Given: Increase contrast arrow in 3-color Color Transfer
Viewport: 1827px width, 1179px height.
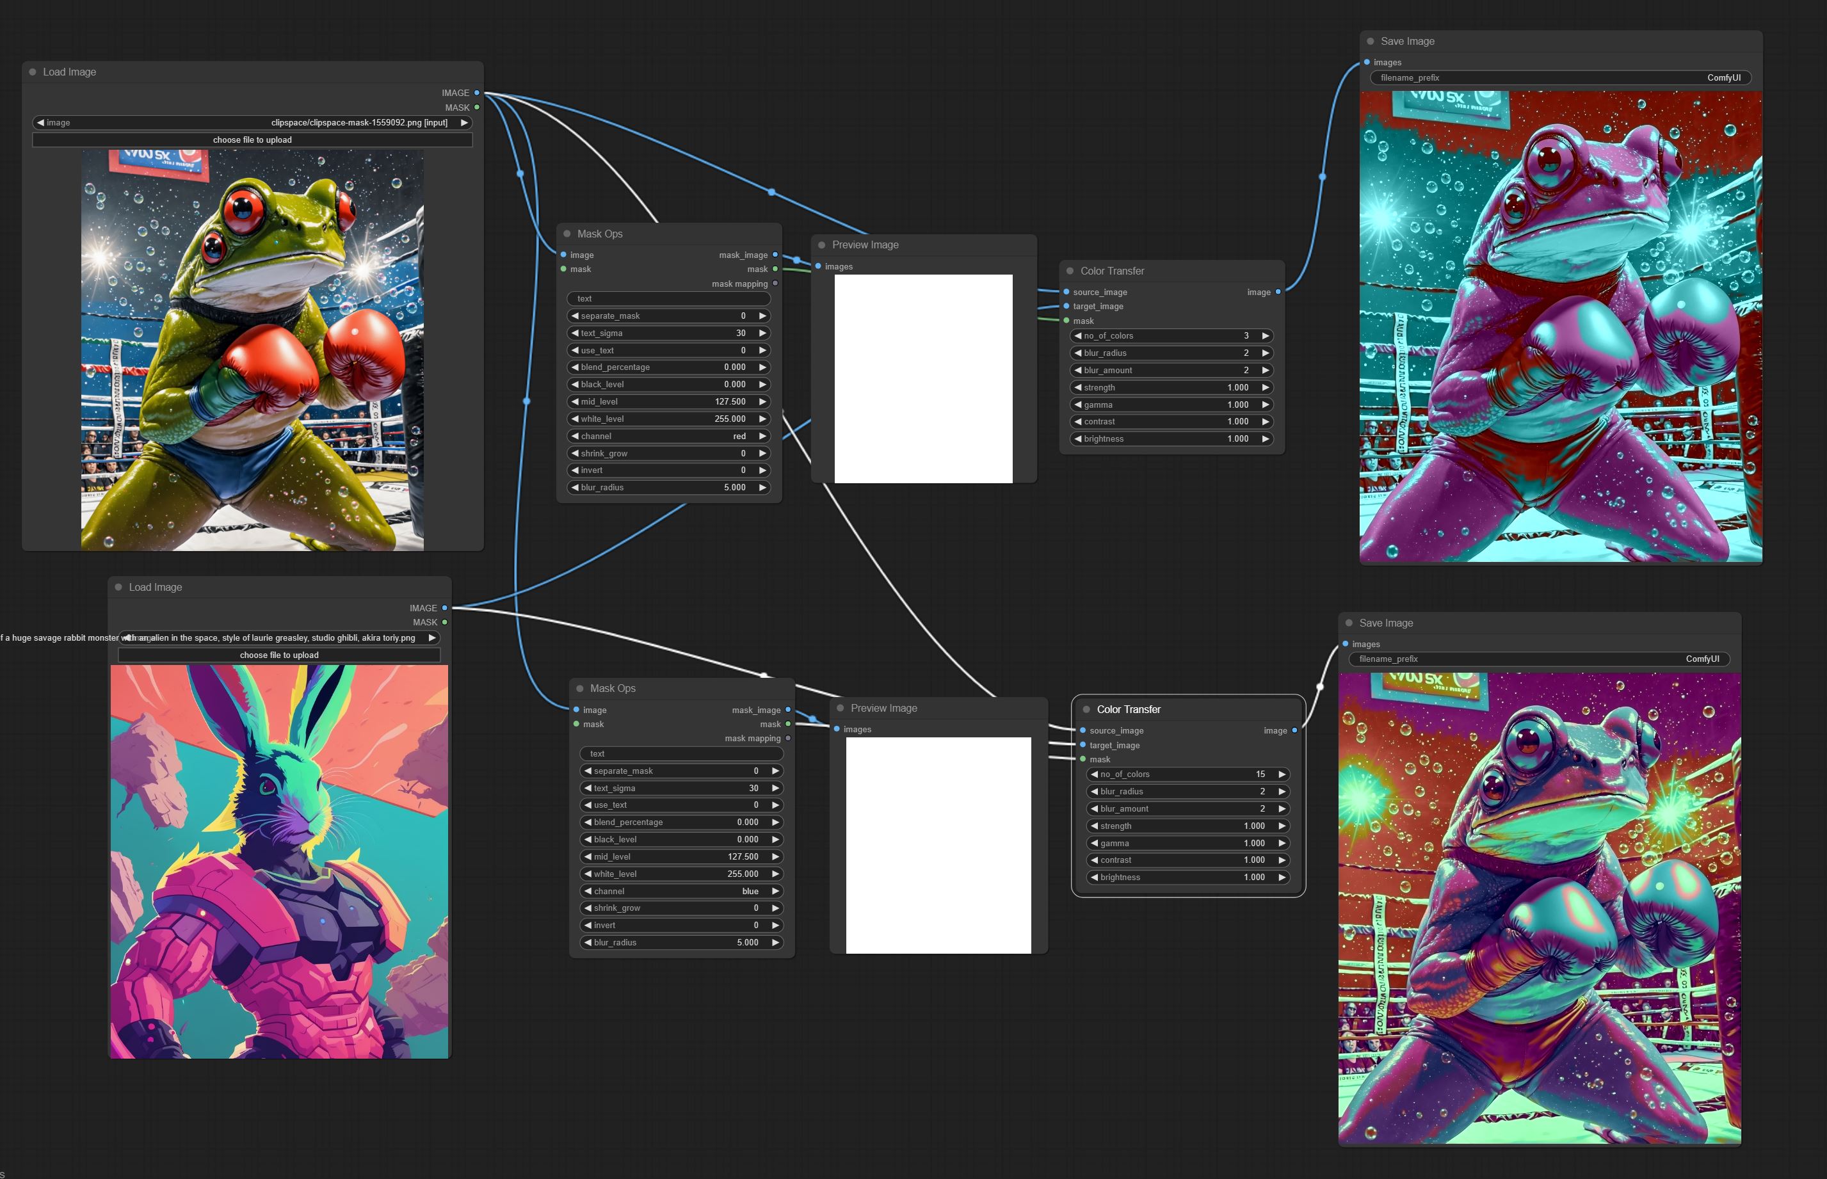Looking at the screenshot, I should [1266, 422].
